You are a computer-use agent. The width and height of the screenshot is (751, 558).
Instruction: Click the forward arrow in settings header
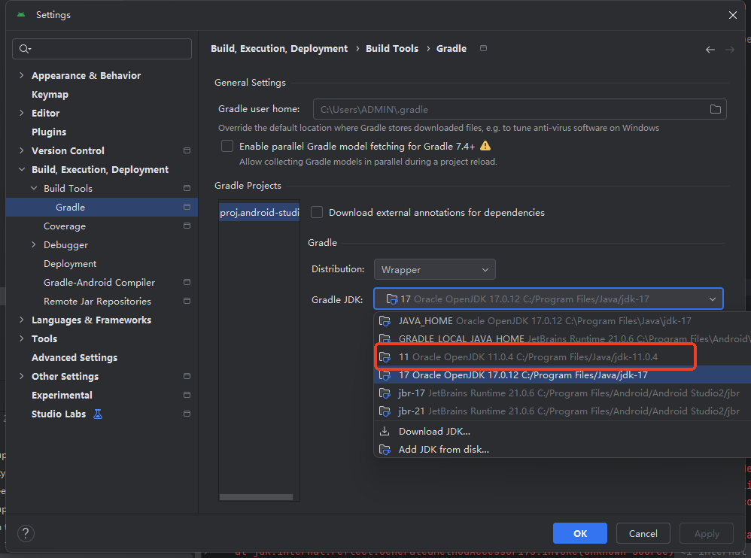click(x=729, y=50)
